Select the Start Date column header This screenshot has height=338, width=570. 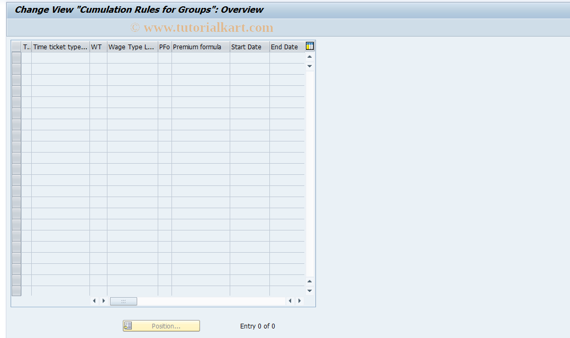[x=250, y=47]
